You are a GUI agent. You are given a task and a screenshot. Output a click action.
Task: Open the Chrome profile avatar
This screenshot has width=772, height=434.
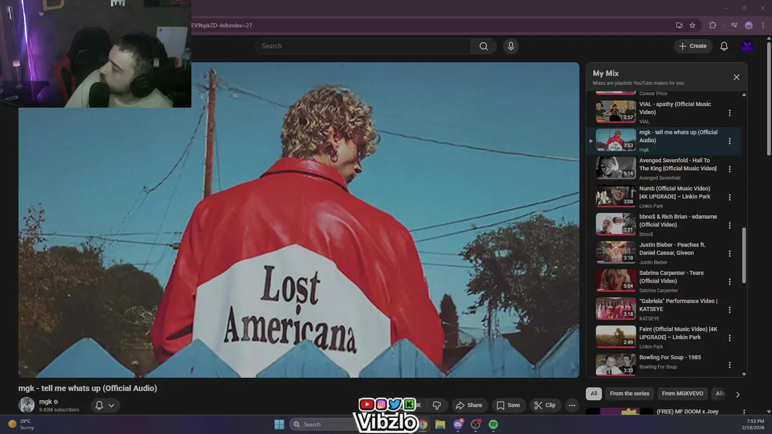coord(748,25)
